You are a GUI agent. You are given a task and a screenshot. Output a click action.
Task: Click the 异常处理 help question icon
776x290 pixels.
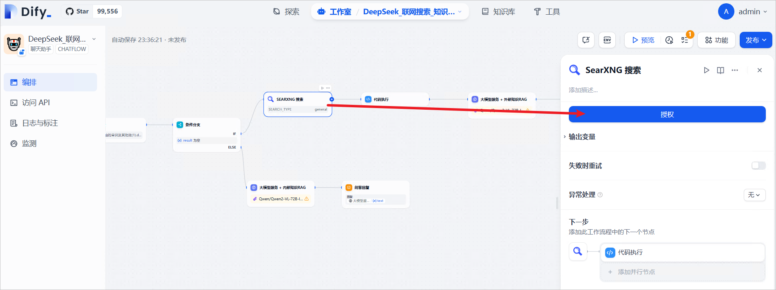coord(600,195)
